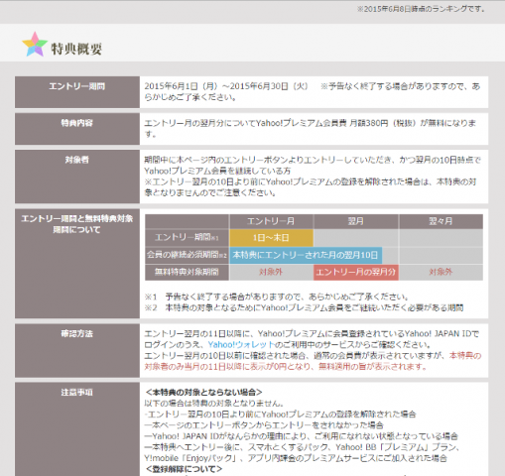The image size is (505, 476).
Task: Click the ※2015年6月8日時点のランキングです note
Action: (x=421, y=9)
